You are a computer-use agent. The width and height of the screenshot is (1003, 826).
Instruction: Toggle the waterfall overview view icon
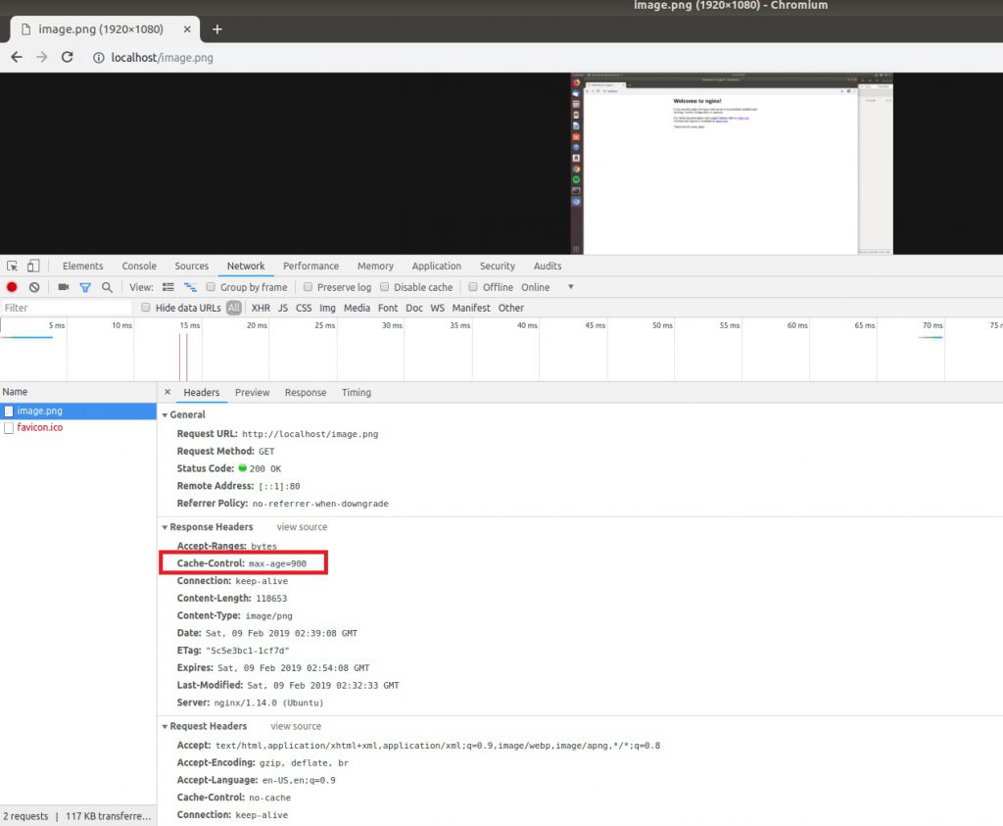coord(190,287)
